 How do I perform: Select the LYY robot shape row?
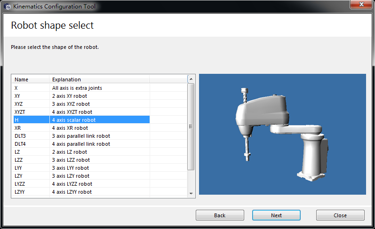(99, 168)
